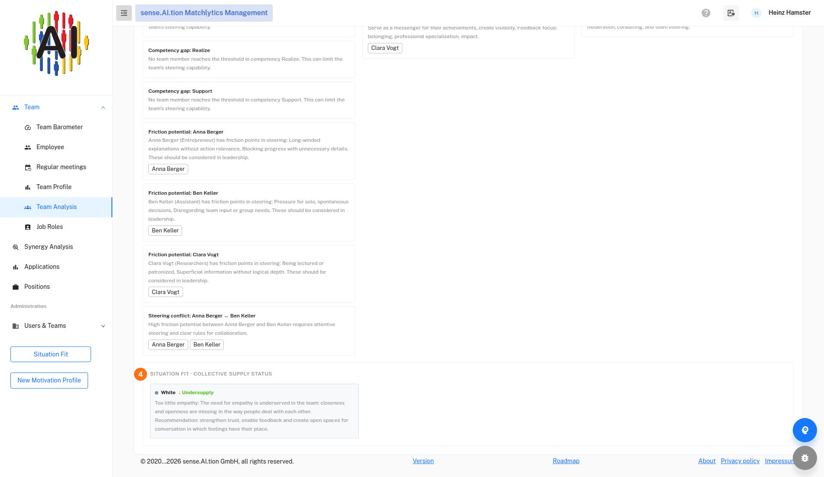
Task: Open the Privacy policy link
Action: (x=740, y=461)
